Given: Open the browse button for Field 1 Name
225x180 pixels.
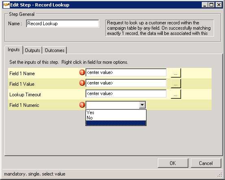Looking at the screenshot, I should (x=176, y=73).
